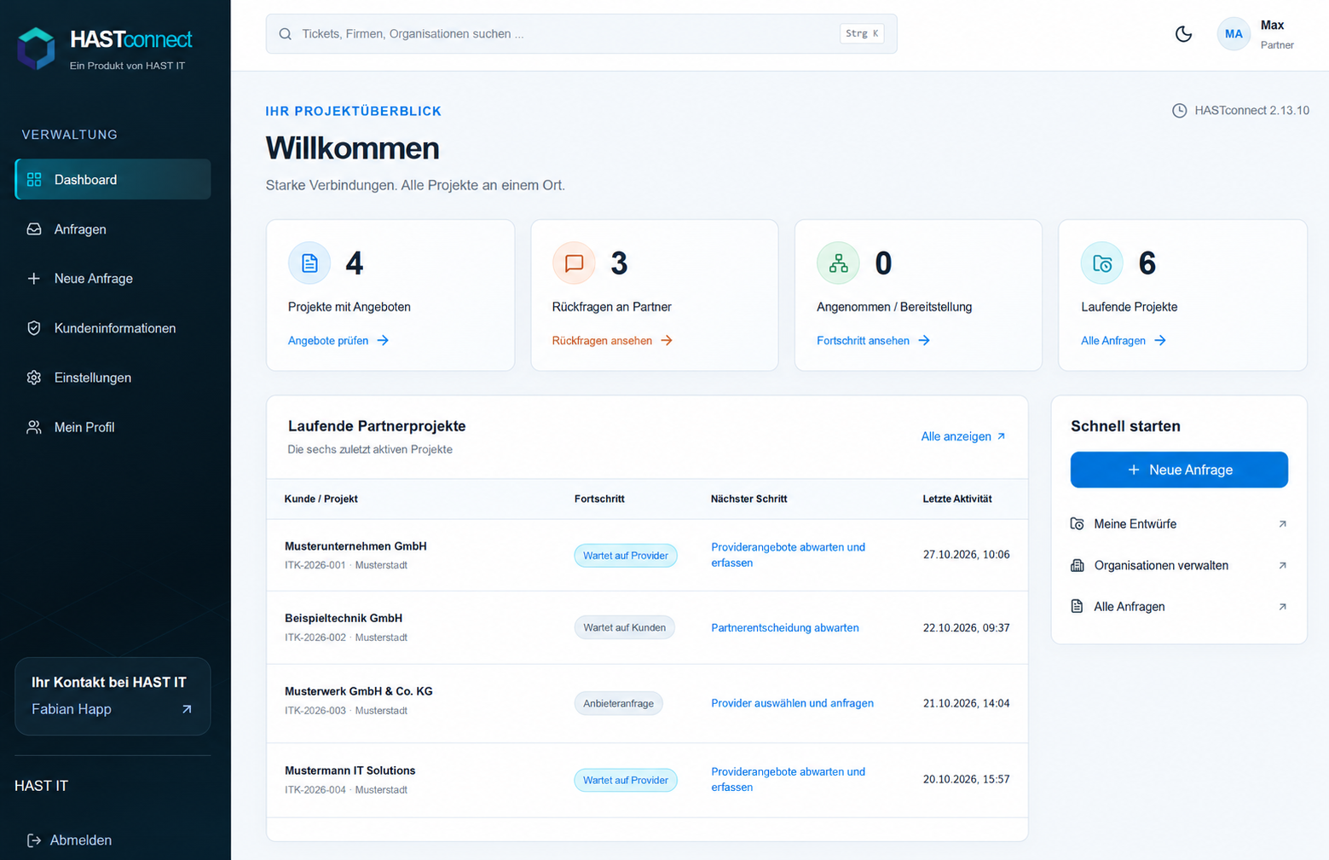
Task: Click the Anbieteranfrage status badge
Action: (x=618, y=703)
